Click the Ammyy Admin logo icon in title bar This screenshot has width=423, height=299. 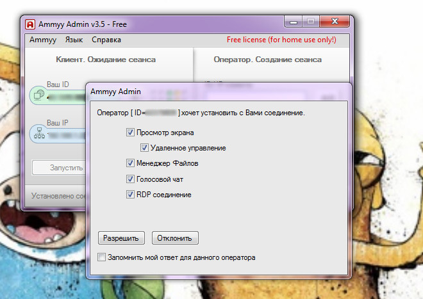pos(30,24)
